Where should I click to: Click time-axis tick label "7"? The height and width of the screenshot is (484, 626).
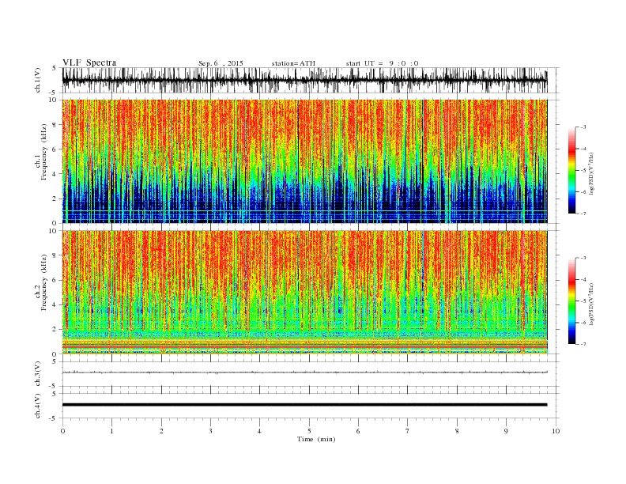pos(408,431)
